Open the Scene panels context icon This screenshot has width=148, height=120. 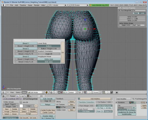30,96
